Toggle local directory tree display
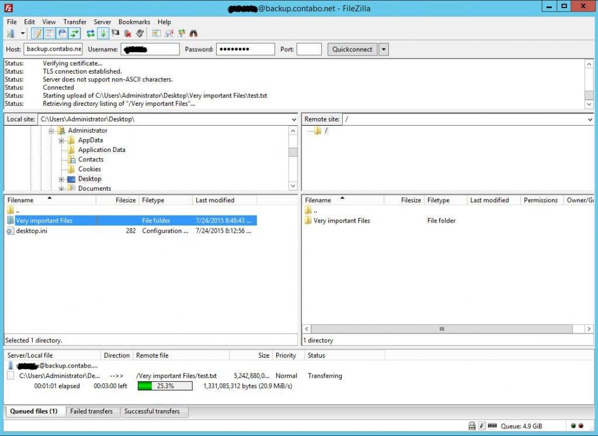 50,33
